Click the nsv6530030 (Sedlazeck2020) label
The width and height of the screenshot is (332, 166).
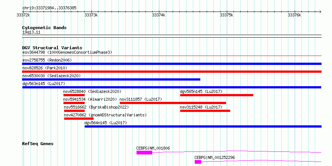pos(51,76)
